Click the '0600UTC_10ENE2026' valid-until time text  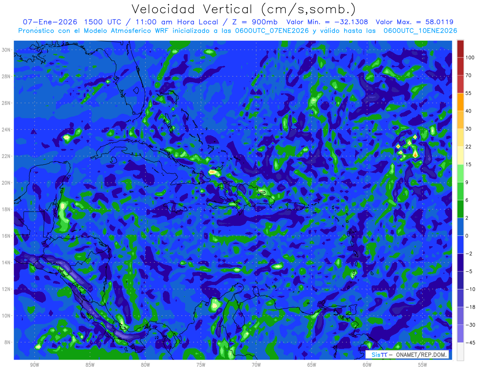click(x=420, y=31)
